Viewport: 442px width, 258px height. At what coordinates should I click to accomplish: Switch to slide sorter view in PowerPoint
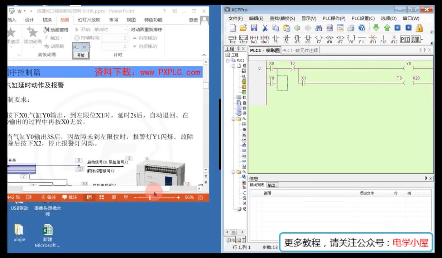(102, 197)
